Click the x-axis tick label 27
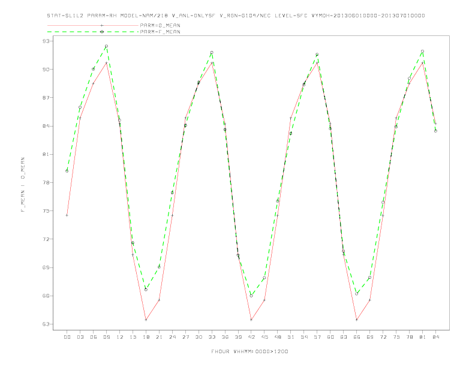475x367 pixels. pyautogui.click(x=185, y=337)
